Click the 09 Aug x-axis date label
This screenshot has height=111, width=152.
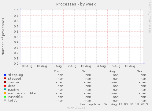[x=27, y=66]
